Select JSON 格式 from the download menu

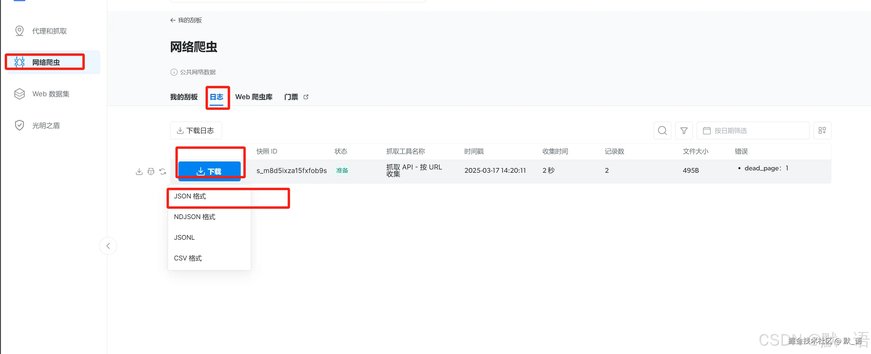click(190, 196)
